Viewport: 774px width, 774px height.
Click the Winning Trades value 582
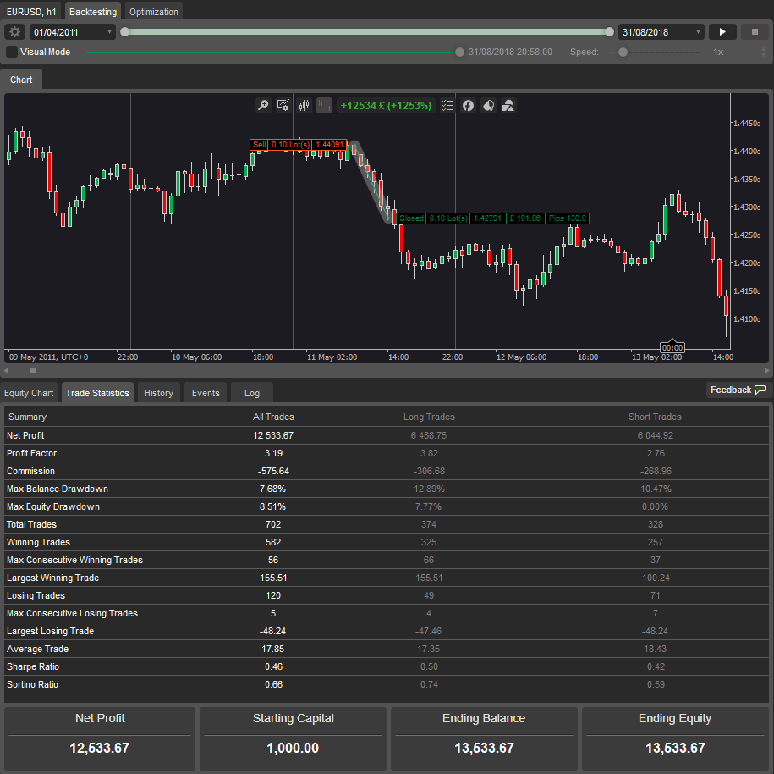[273, 542]
